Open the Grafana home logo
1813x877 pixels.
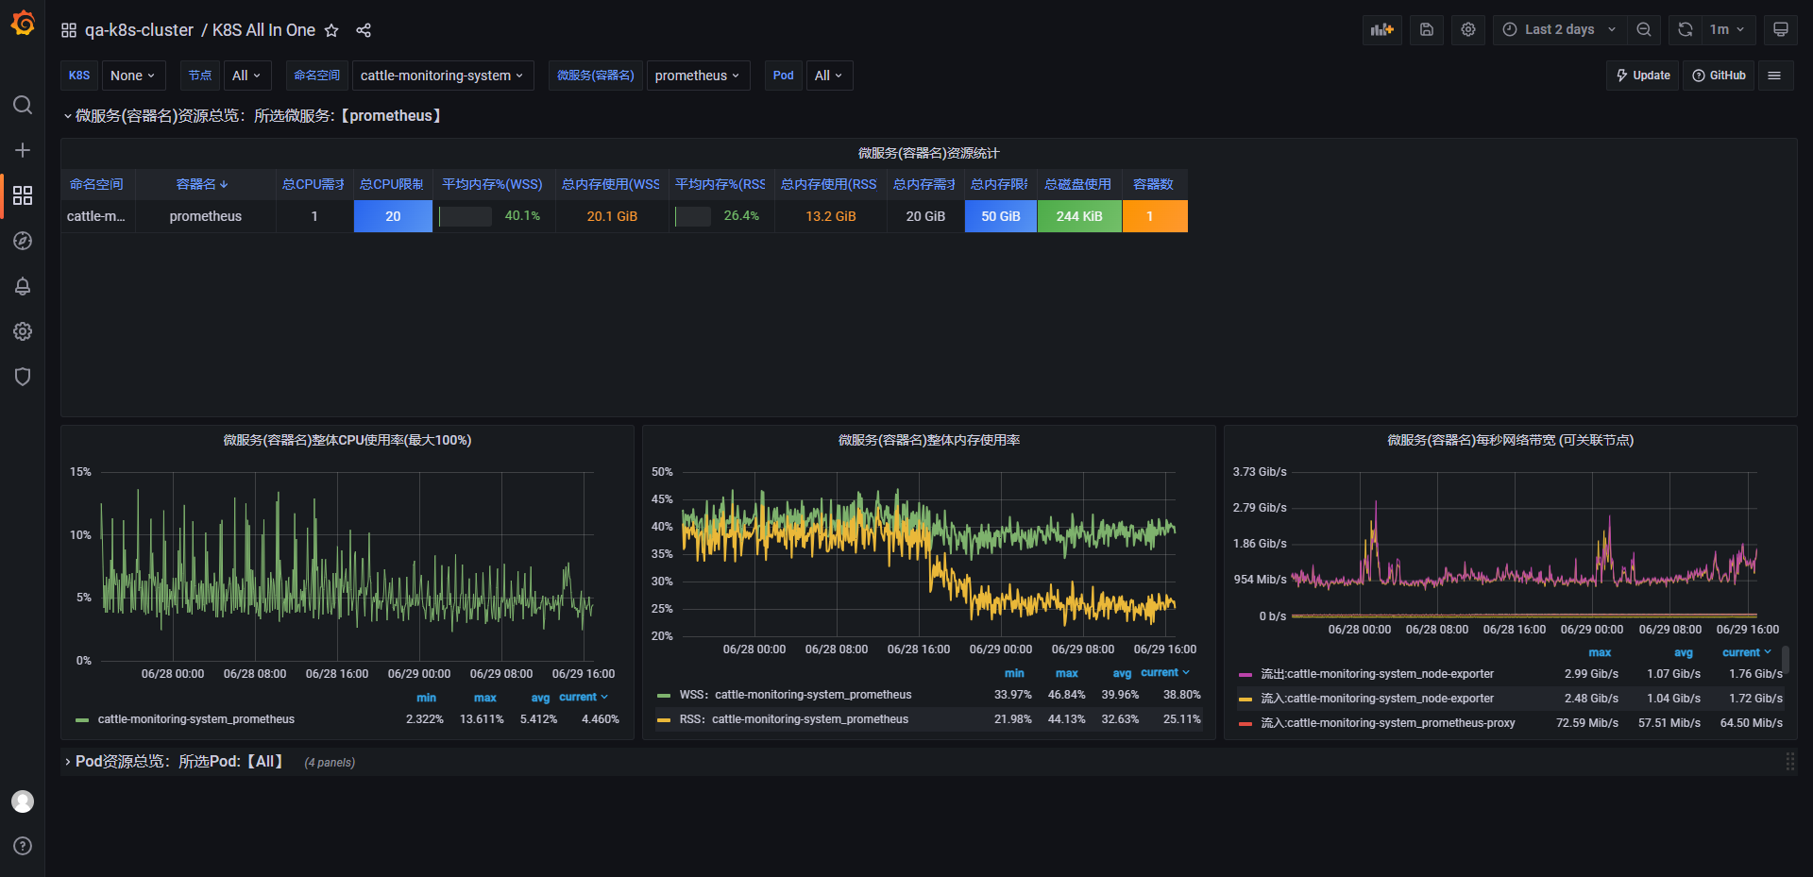coord(23,24)
